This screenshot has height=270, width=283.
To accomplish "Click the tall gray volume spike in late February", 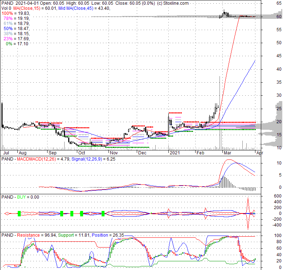I will point(220,113).
